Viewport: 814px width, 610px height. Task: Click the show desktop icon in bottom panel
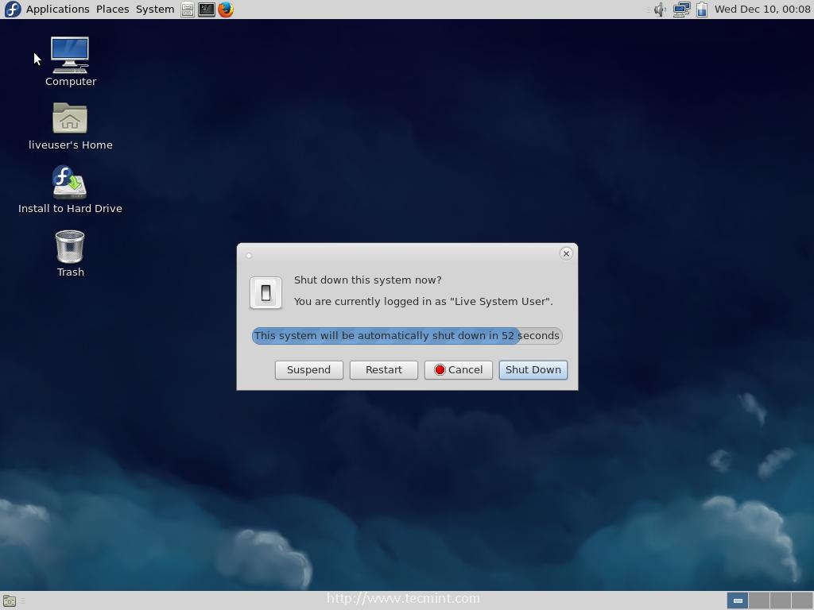coord(10,600)
